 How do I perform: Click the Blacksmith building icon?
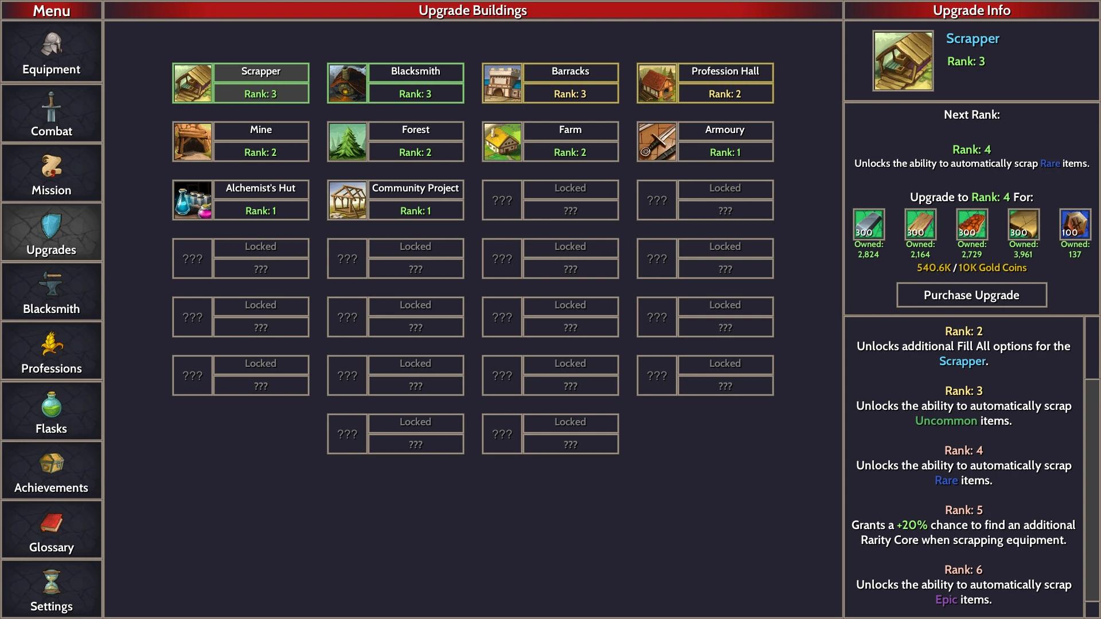tap(347, 83)
